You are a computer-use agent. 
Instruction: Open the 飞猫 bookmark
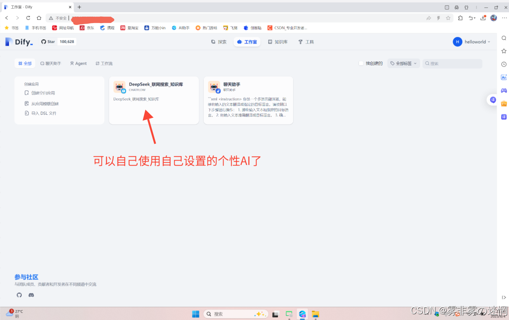(x=230, y=28)
